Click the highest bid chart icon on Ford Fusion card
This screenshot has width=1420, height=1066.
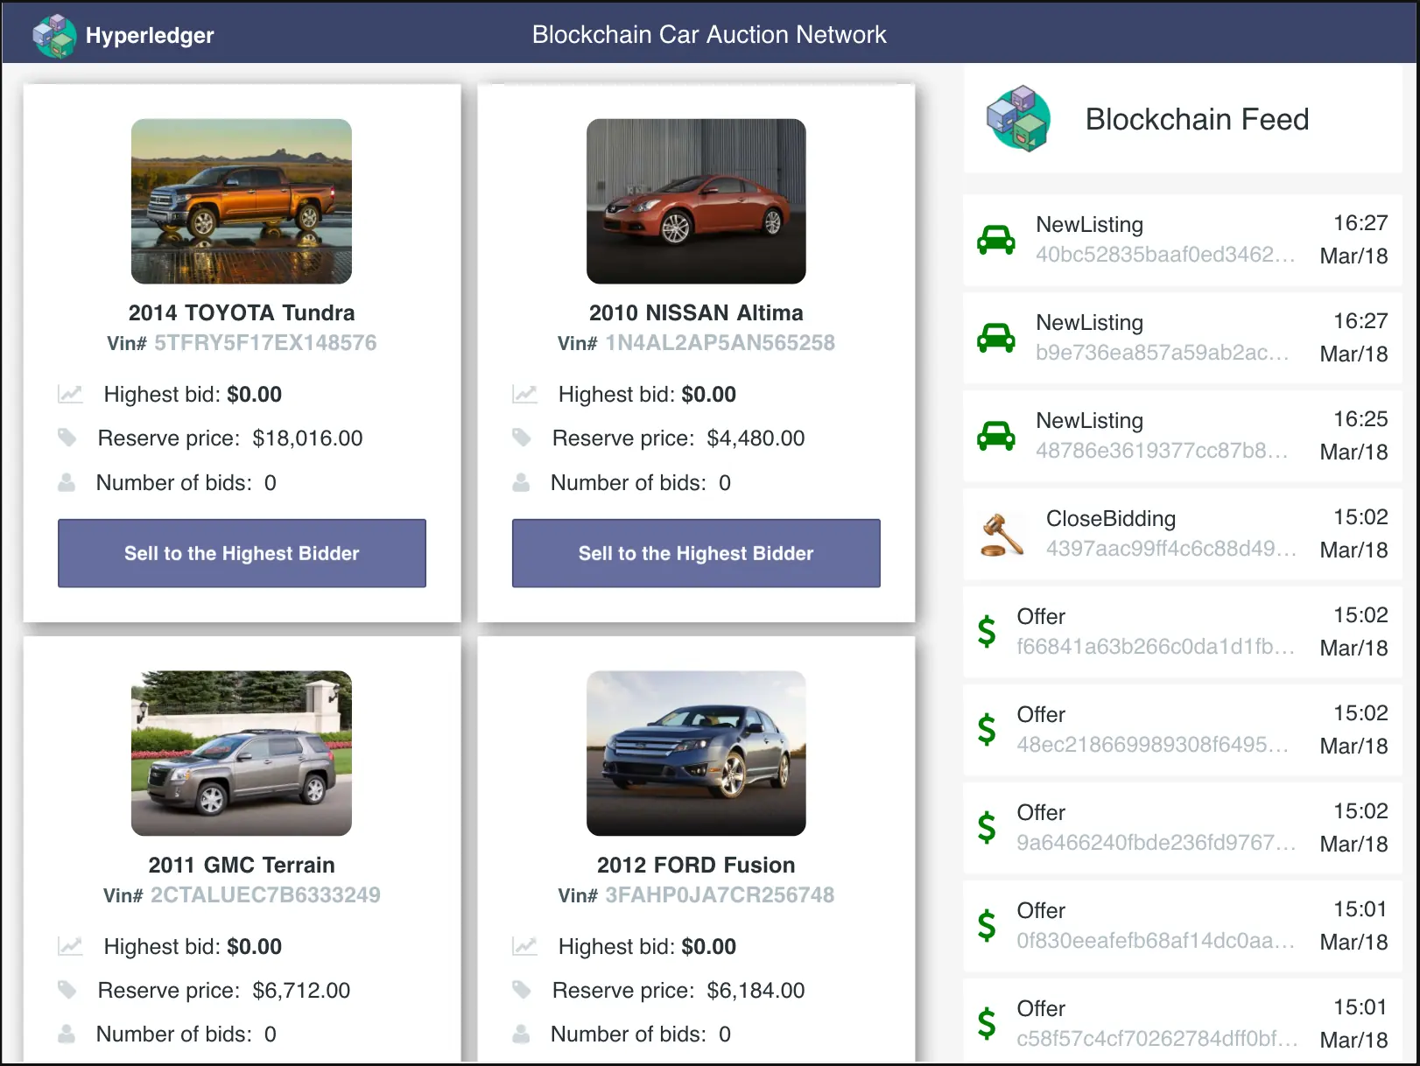point(524,946)
